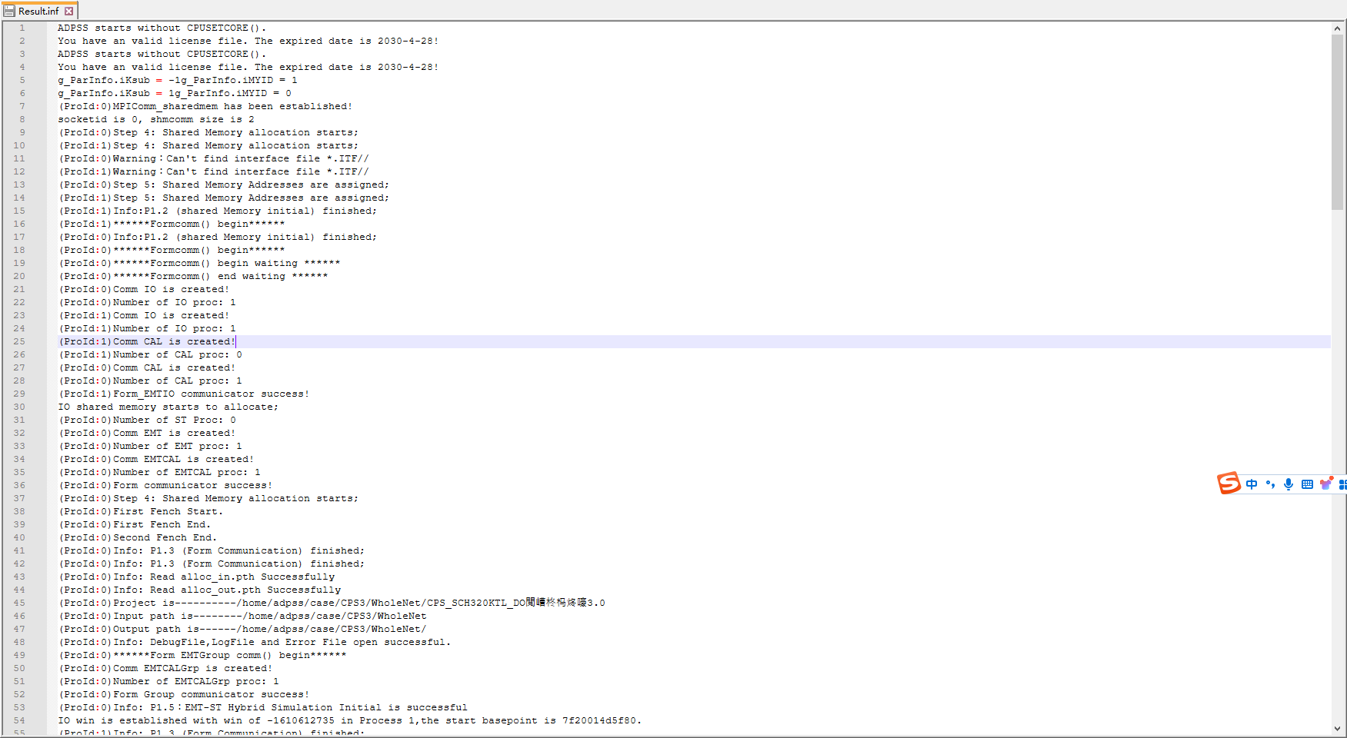Screen dimensions: 1347x738
Task: Click line number 25 in the margin
Action: (x=19, y=341)
